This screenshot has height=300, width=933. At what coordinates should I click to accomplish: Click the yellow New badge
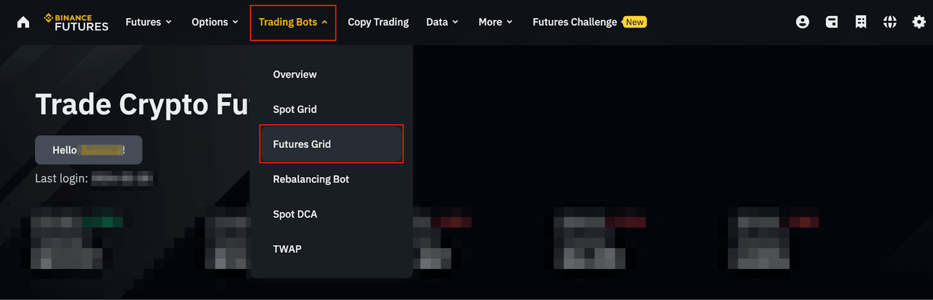634,22
